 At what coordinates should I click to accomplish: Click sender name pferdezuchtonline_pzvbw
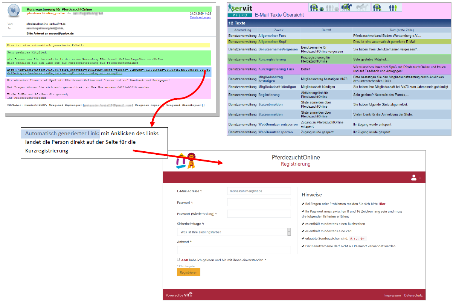[46, 13]
